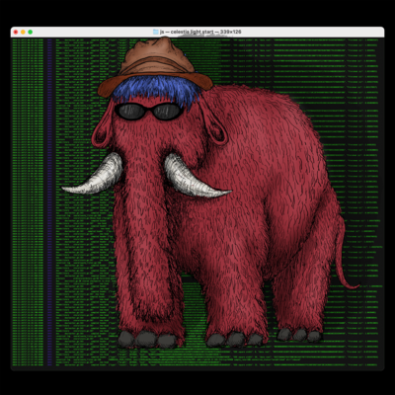The width and height of the screenshot is (395, 395).
Task: Click the mammoth's rear gray foot
Action: [x=299, y=335]
